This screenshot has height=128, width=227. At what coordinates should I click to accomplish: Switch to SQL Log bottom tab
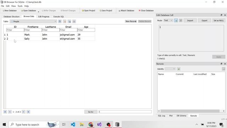pos(161,116)
